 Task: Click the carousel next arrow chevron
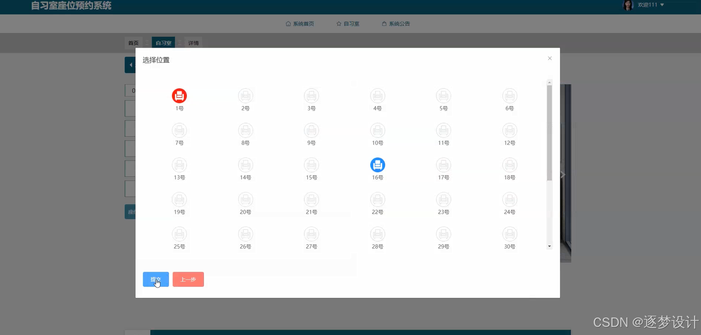(563, 174)
